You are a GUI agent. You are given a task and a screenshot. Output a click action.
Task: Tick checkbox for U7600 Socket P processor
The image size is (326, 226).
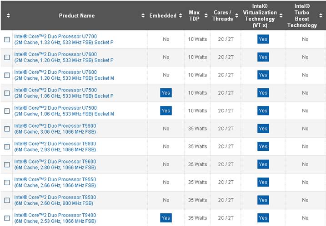[7, 57]
